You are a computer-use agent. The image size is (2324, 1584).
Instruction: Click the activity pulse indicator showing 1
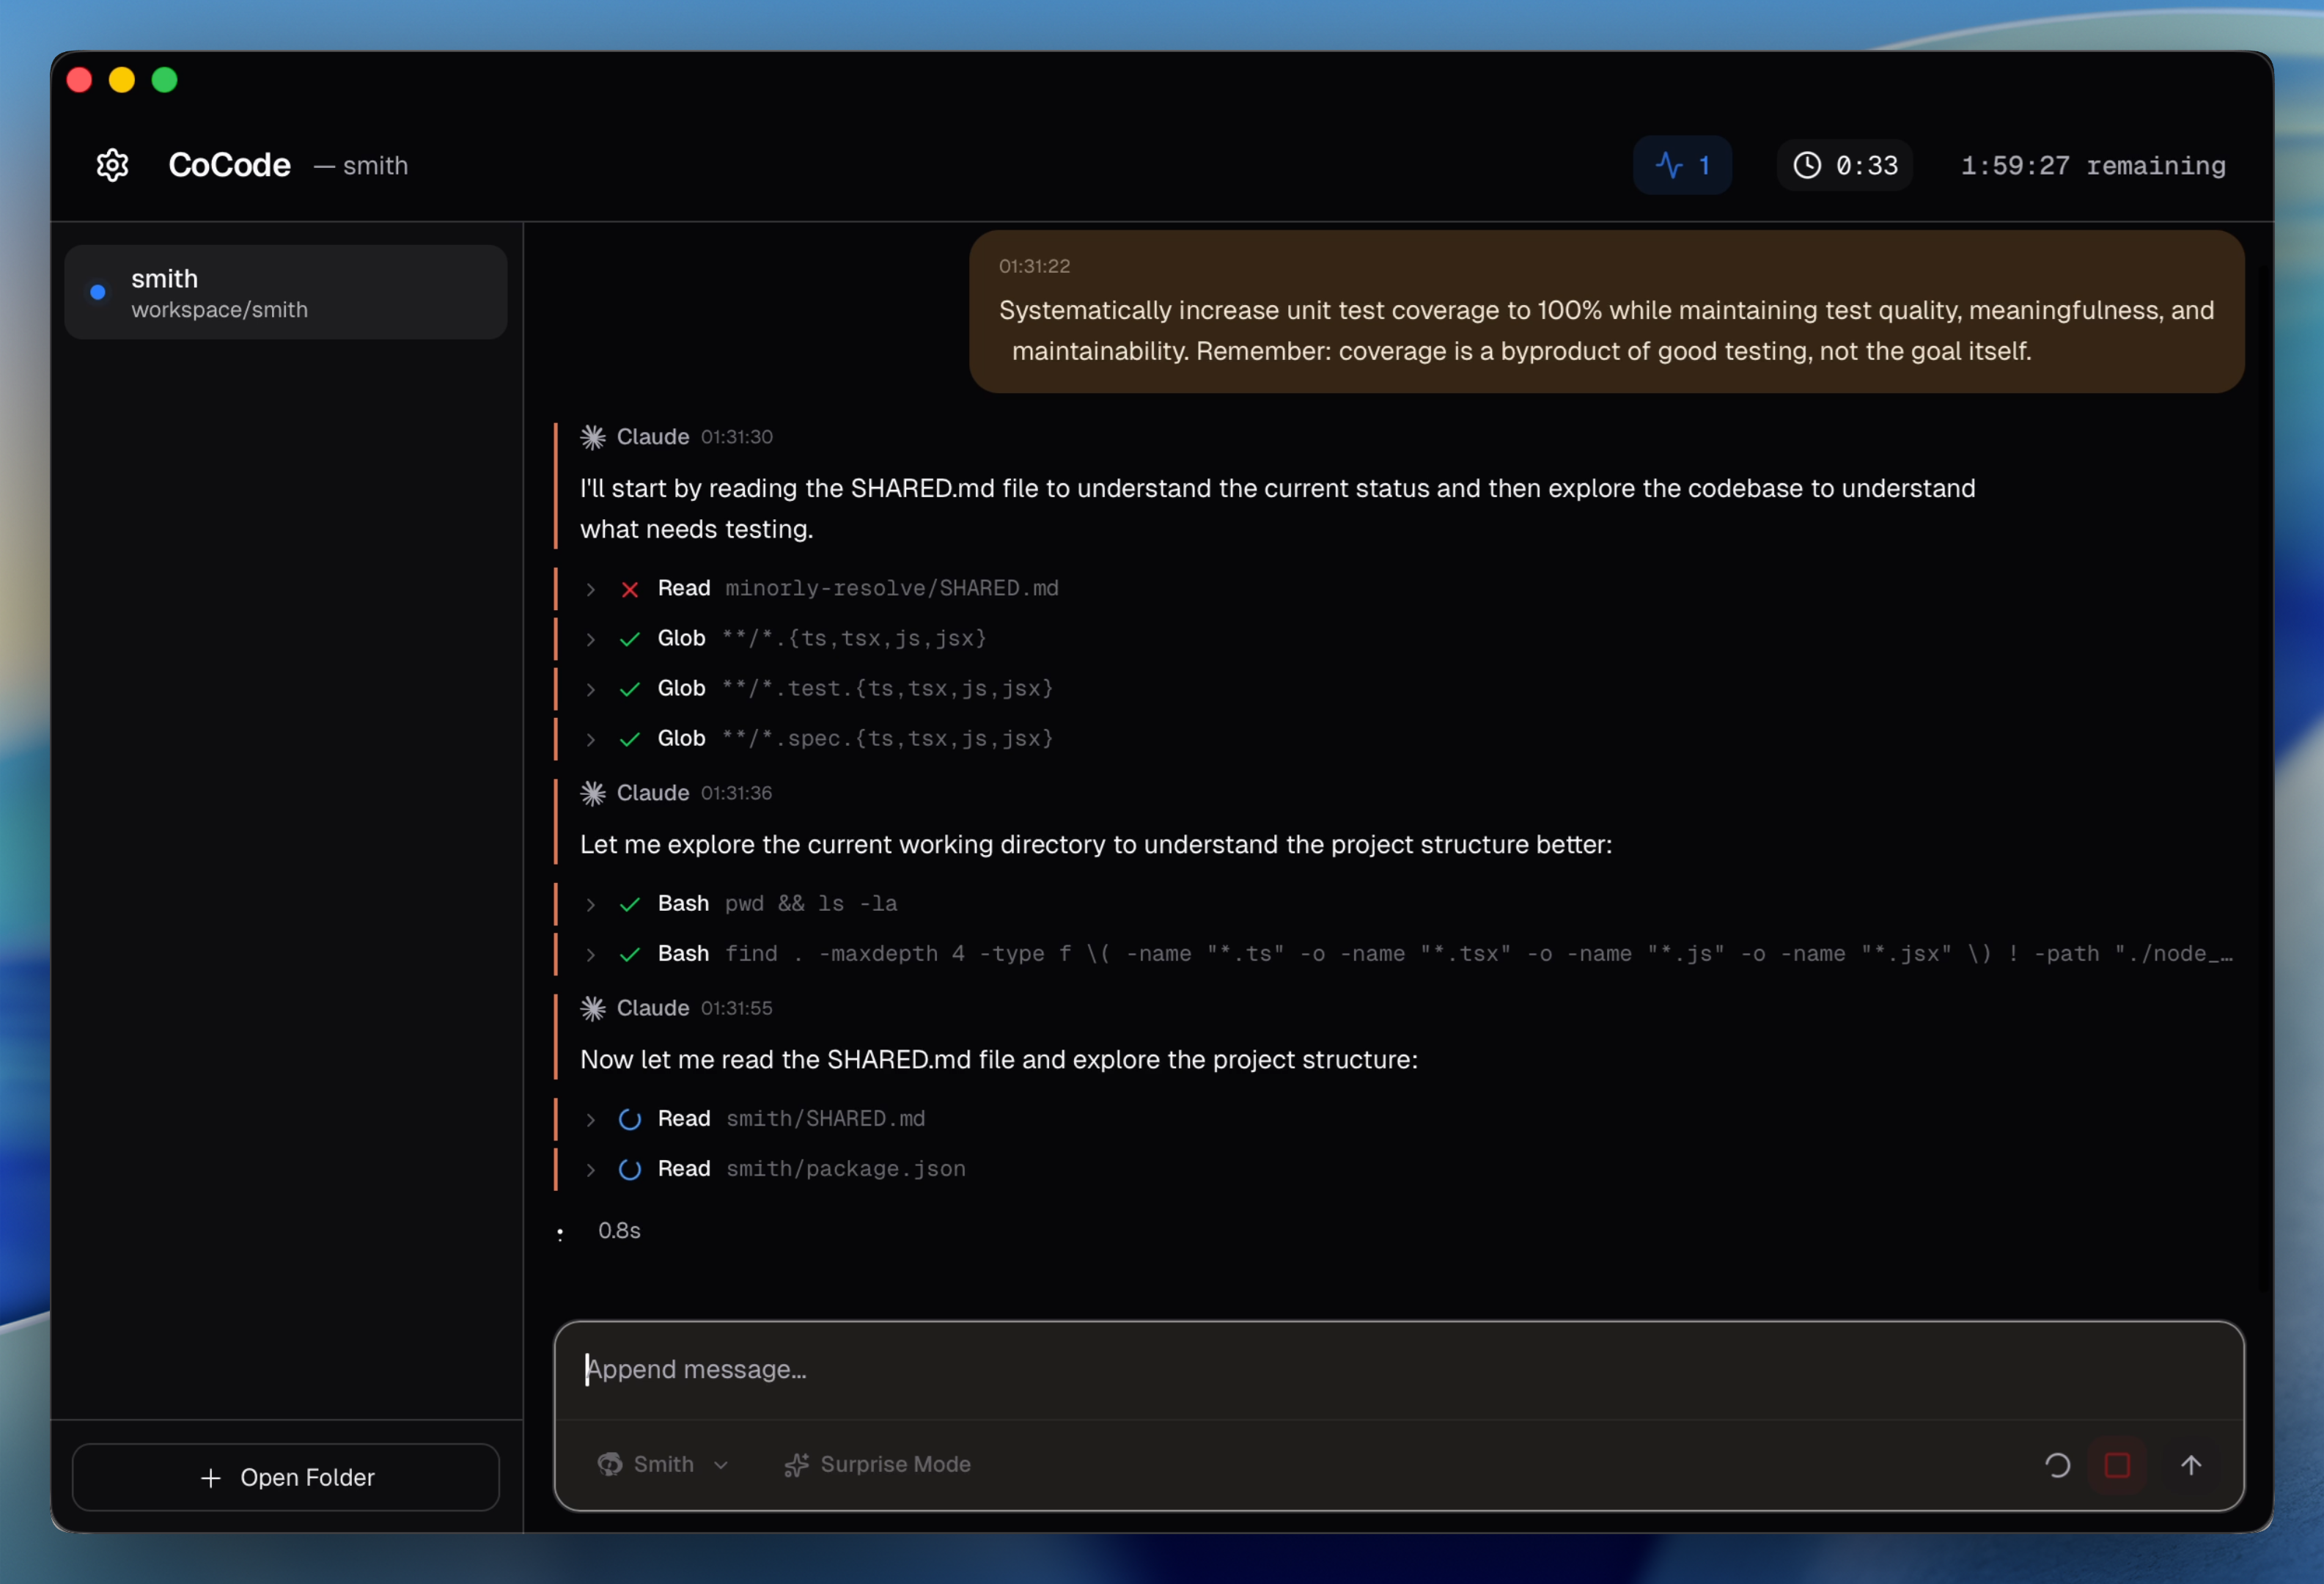tap(1682, 165)
